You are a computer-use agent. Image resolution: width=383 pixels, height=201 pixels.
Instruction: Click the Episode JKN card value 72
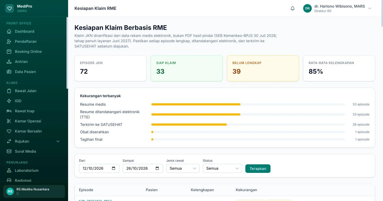coord(84,71)
